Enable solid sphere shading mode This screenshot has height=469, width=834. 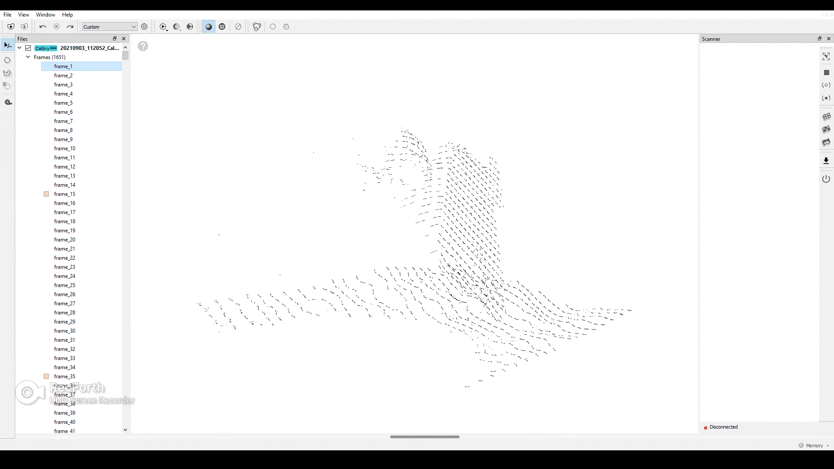click(x=208, y=26)
